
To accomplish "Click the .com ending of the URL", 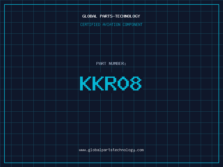I will 139,150.
